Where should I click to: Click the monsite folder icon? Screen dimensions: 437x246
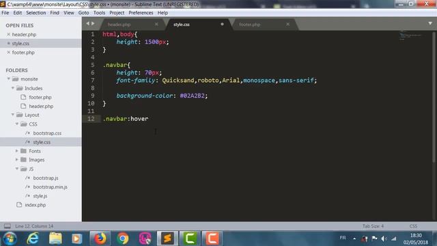(x=15, y=79)
